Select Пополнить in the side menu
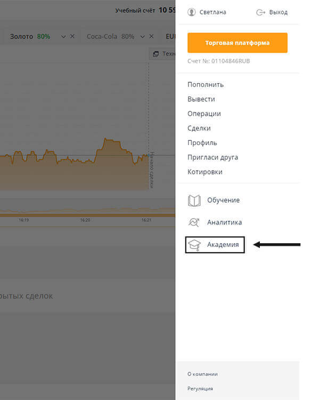 206,84
